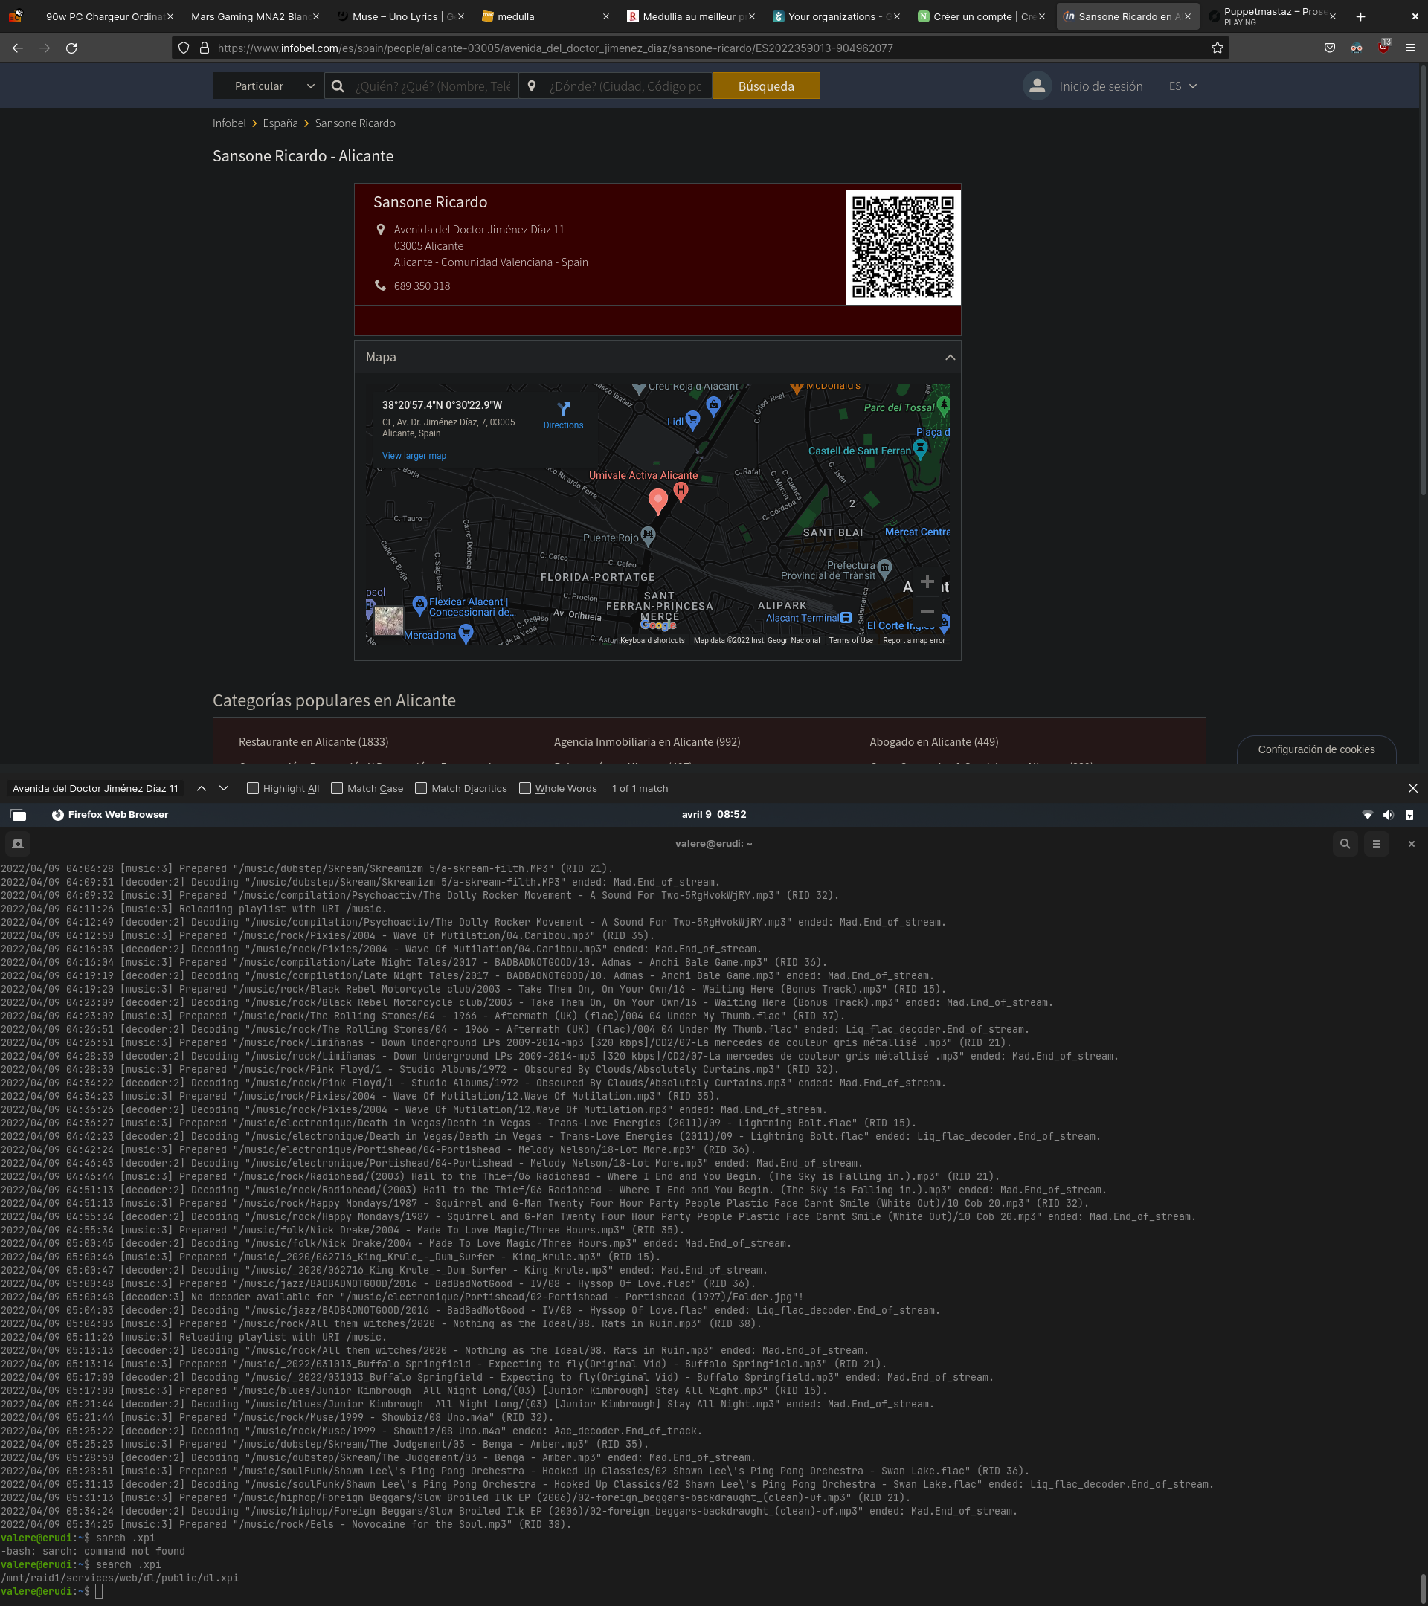
Task: Collapse the Mapa section chevron
Action: pyautogui.click(x=949, y=358)
